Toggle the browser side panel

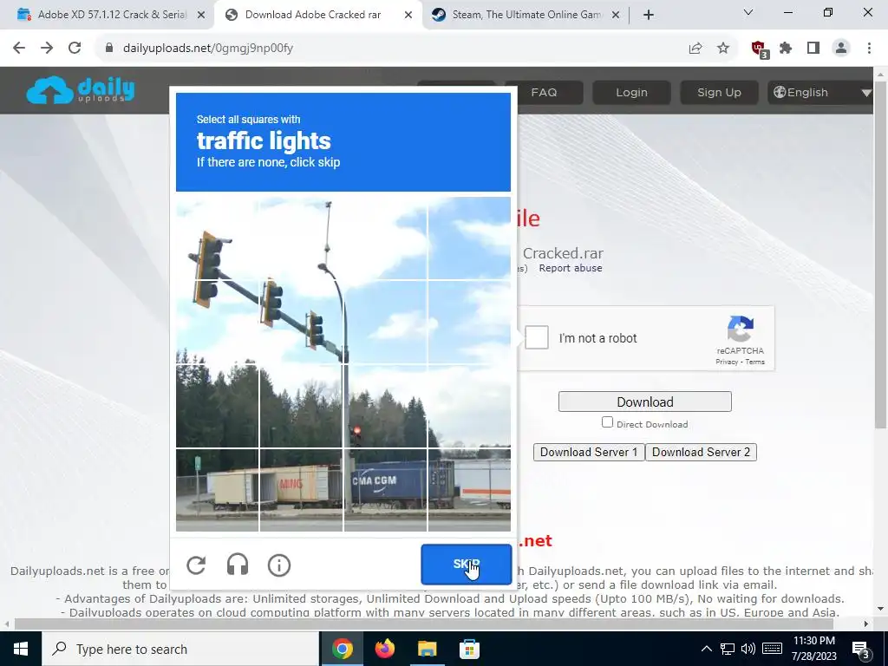813,49
